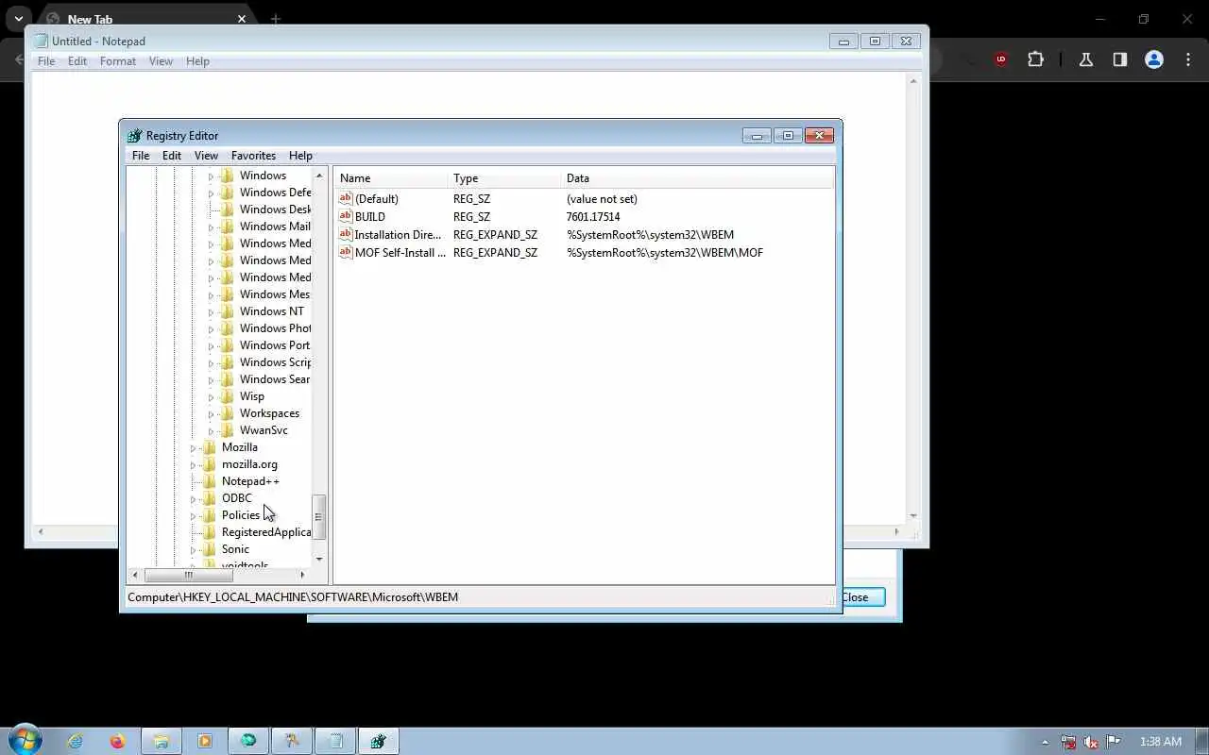This screenshot has height=755, width=1209.
Task: Click the muted volume tray icon
Action: coord(1091,742)
